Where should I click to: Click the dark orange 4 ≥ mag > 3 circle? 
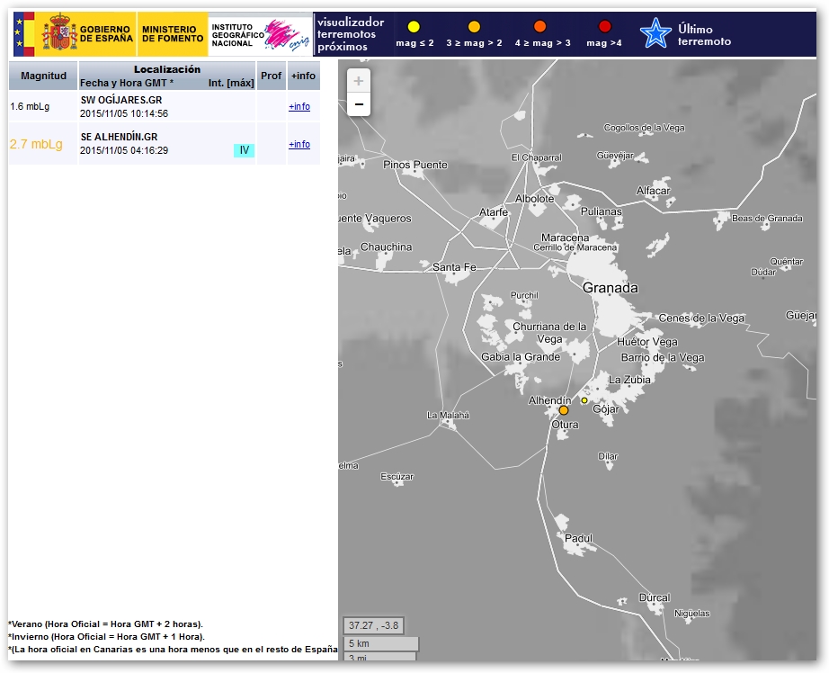coord(539,27)
